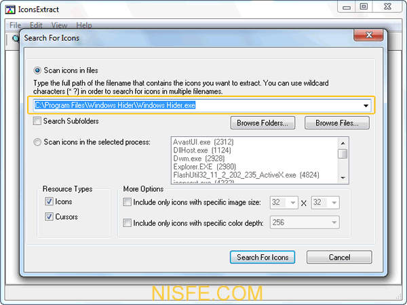Click the process list scroll down arrow
Viewport: 407px width, 305px height.
343,178
